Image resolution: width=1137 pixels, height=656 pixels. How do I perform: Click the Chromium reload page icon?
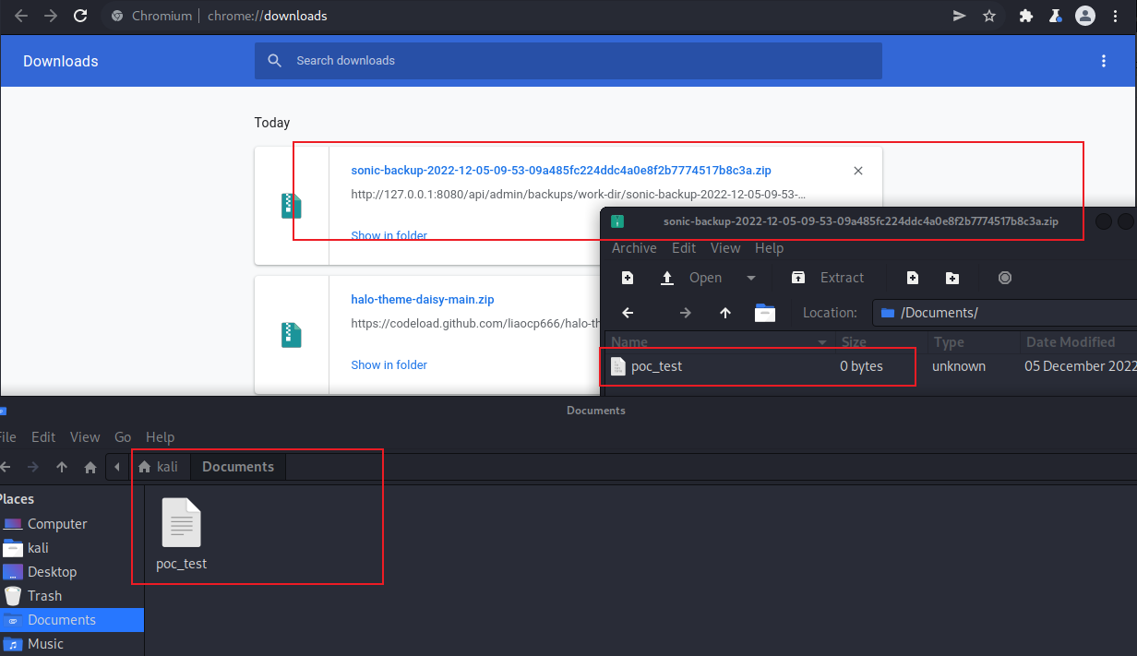pos(80,16)
